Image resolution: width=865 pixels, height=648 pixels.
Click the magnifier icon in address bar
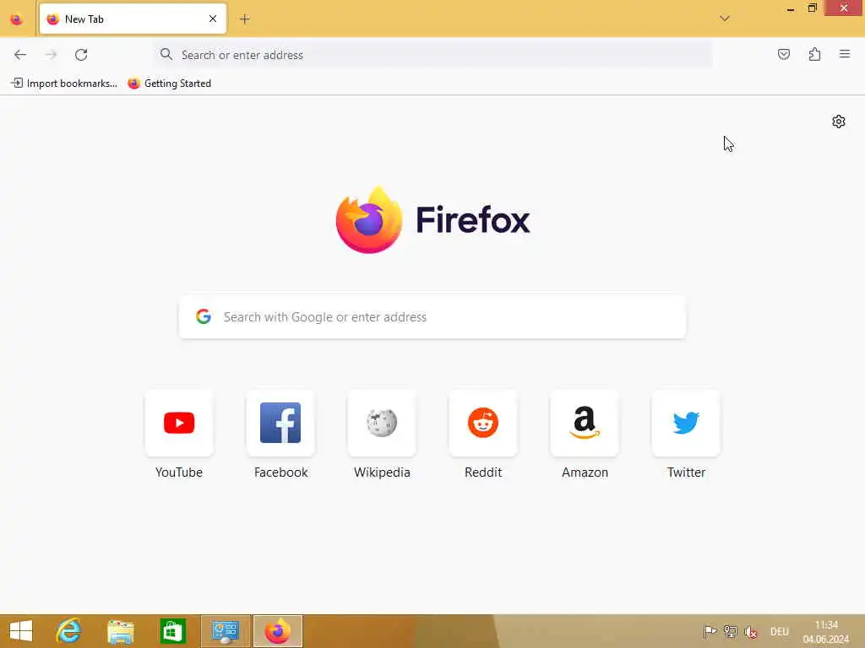point(166,54)
